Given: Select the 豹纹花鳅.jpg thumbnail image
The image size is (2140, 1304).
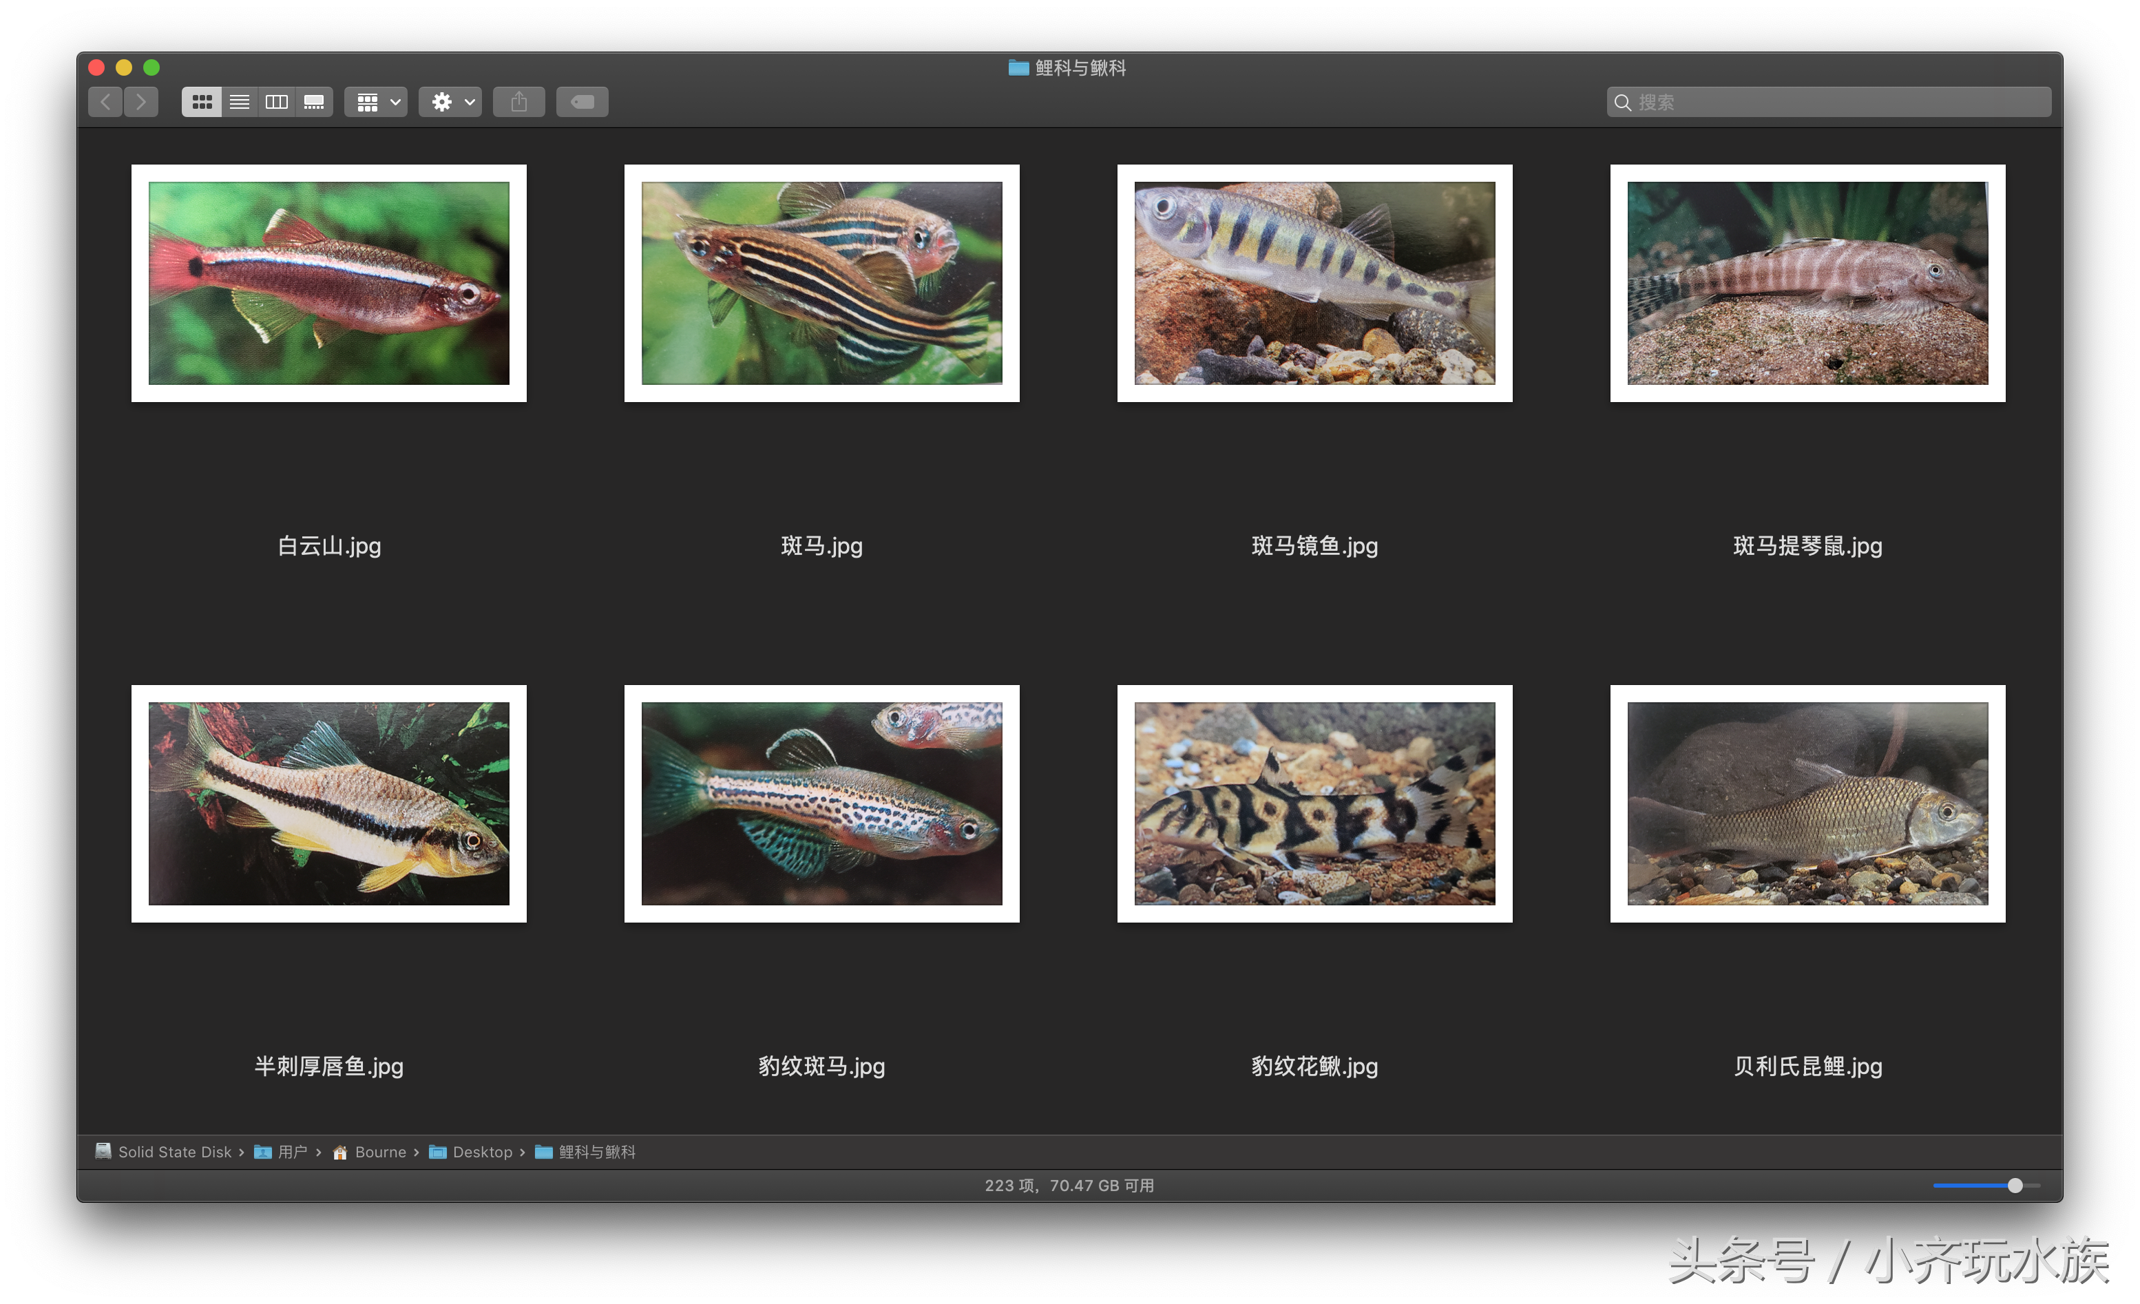Looking at the screenshot, I should point(1315,804).
